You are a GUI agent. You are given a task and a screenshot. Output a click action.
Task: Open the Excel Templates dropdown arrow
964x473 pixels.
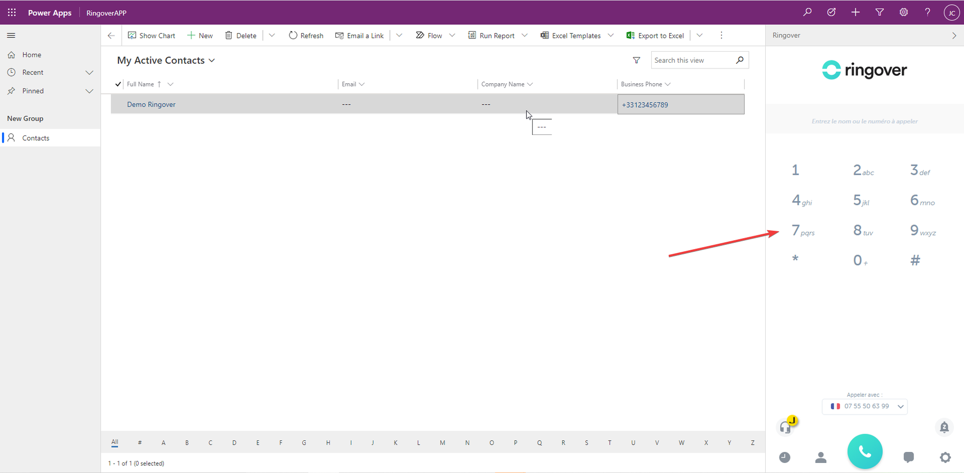click(x=611, y=35)
